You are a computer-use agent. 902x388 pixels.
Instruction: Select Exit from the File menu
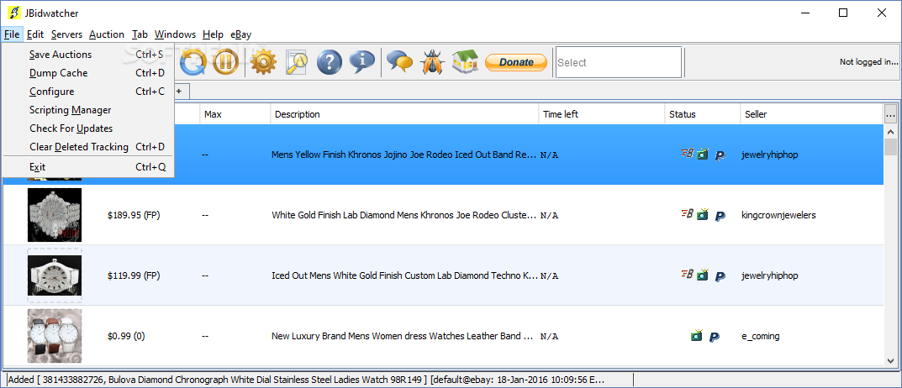click(x=87, y=166)
